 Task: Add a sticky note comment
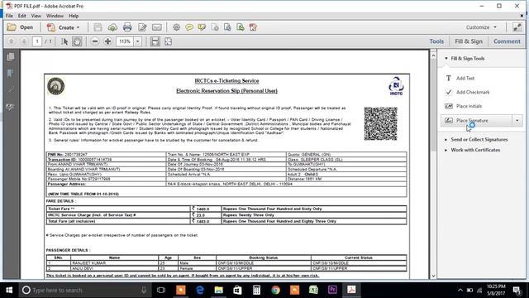click(189, 27)
